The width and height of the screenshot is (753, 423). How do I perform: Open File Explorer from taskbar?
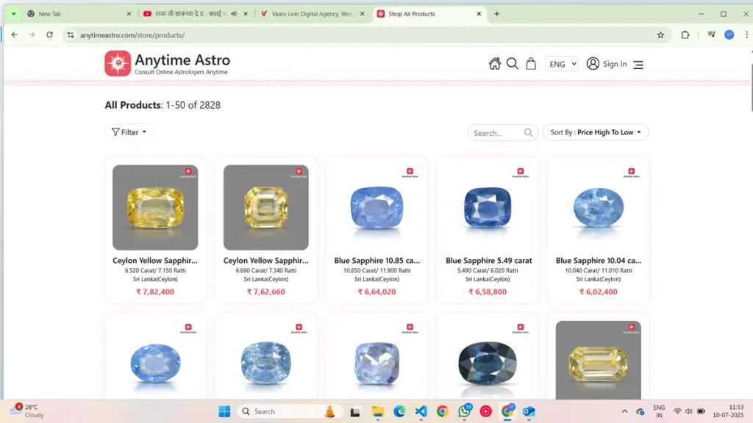pyautogui.click(x=378, y=411)
